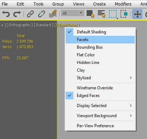The image size is (147, 139).
Task: Click the [Orthographic] viewport label
Action: click(20, 25)
